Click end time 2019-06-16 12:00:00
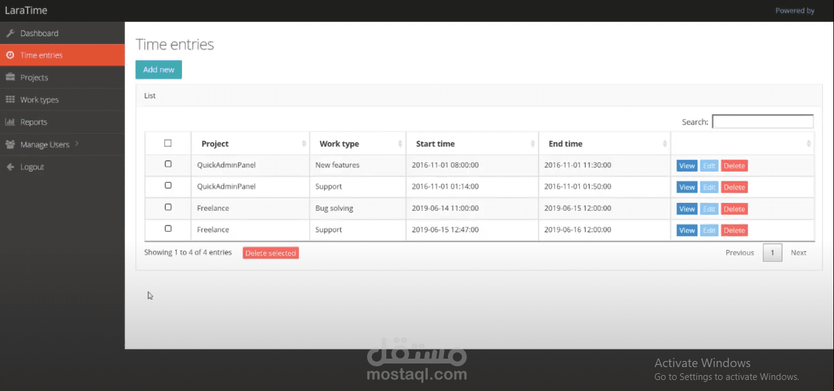The width and height of the screenshot is (834, 391). click(577, 230)
